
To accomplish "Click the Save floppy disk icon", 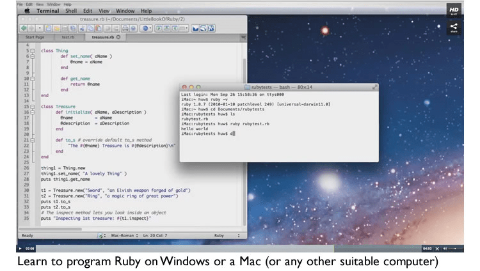I will coord(65,29).
